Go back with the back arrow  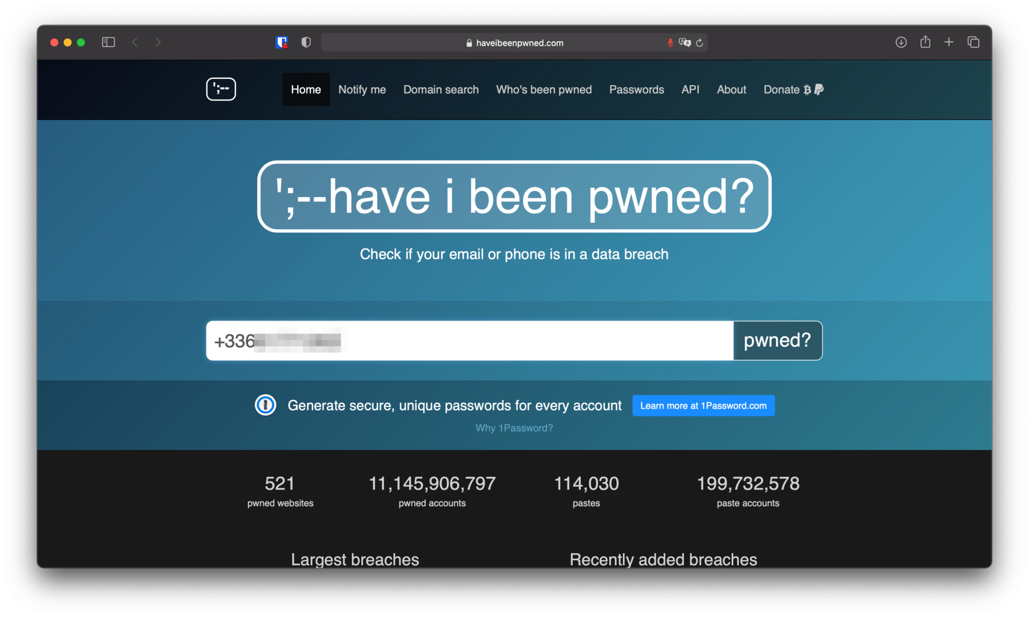[135, 42]
